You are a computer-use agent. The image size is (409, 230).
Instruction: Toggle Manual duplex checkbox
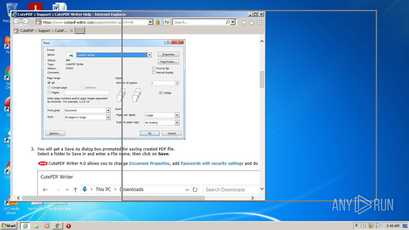pos(154,73)
